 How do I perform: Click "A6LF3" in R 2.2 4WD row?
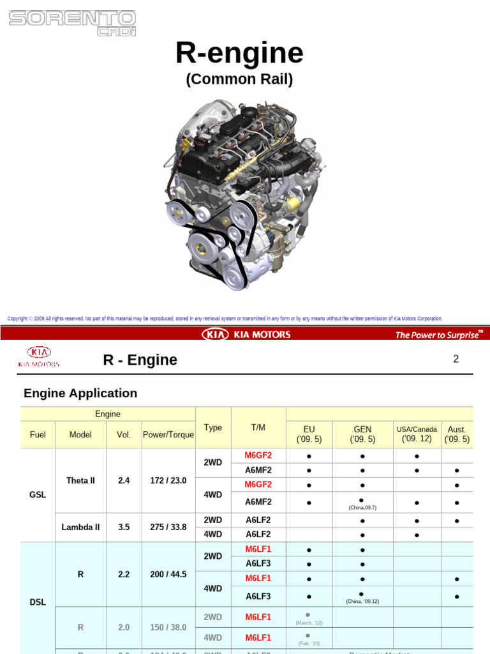[x=258, y=596]
